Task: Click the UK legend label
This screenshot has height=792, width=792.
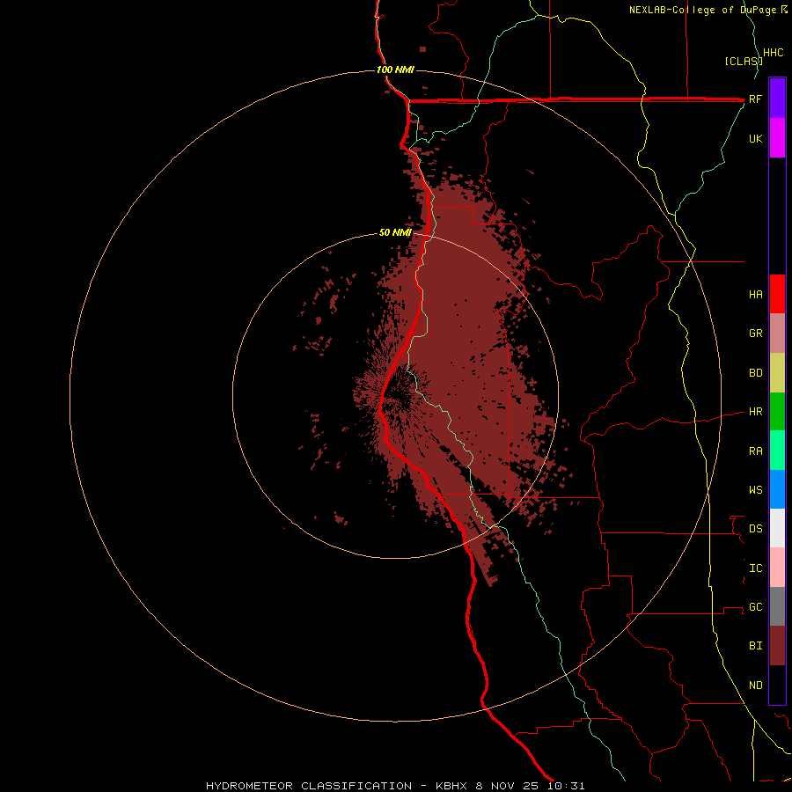Action: click(755, 138)
